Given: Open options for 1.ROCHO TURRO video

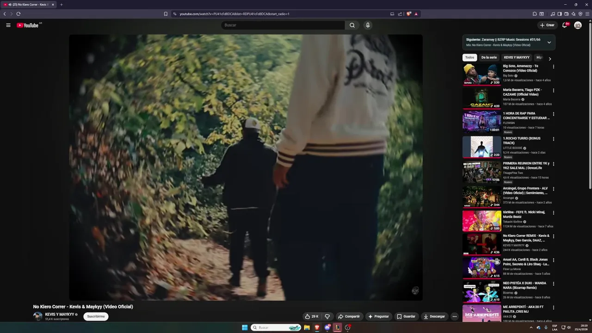Looking at the screenshot, I should point(553,139).
